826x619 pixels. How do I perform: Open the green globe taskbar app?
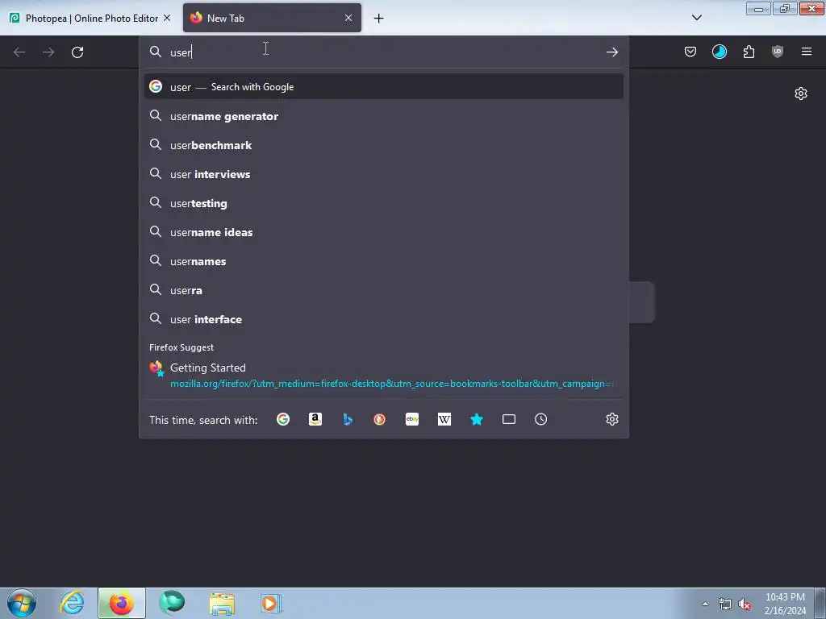pyautogui.click(x=172, y=603)
